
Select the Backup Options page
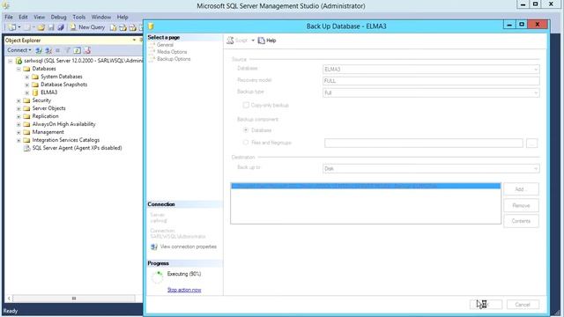(174, 59)
